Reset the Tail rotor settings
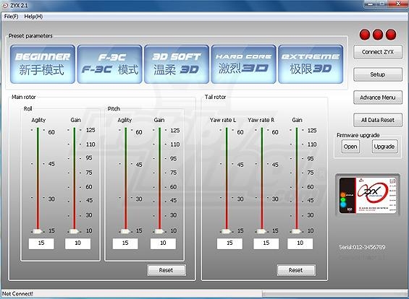Image resolution: width=409 pixels, height=299 pixels. point(296,270)
